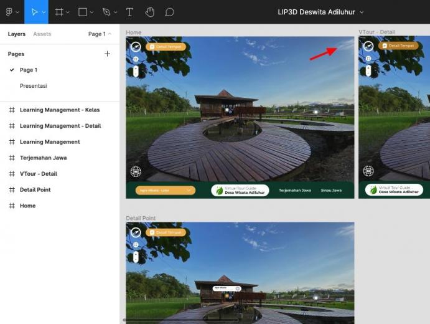Select the Comment tool
Image resolution: width=430 pixels, height=324 pixels.
tap(169, 12)
